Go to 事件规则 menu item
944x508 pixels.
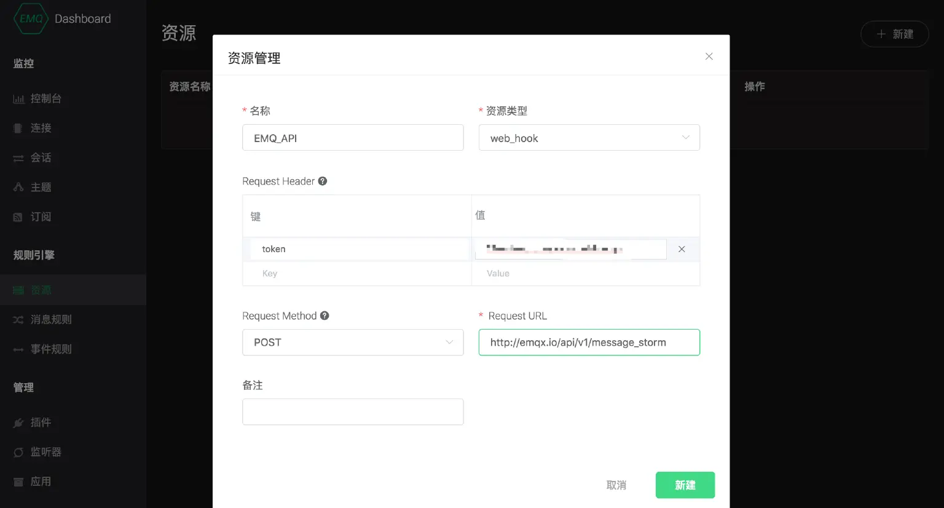coord(51,349)
